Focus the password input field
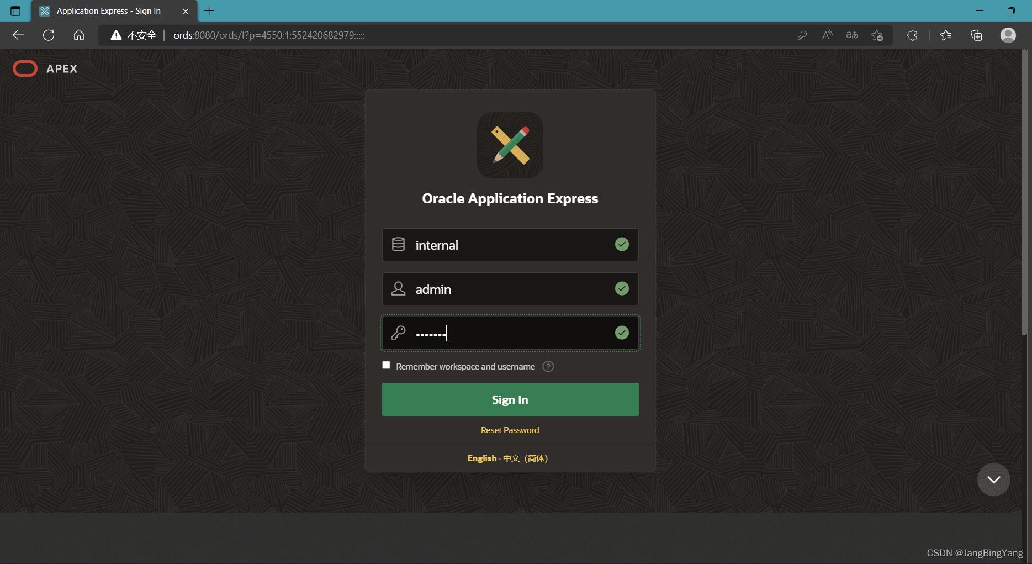The image size is (1032, 564). (x=510, y=333)
